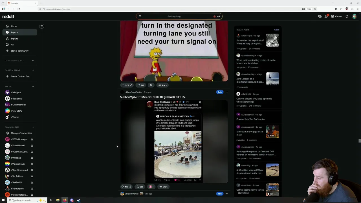361x203 pixels.
Task: Favorite r/Apexrollouts with star
Action: pos(32,164)
